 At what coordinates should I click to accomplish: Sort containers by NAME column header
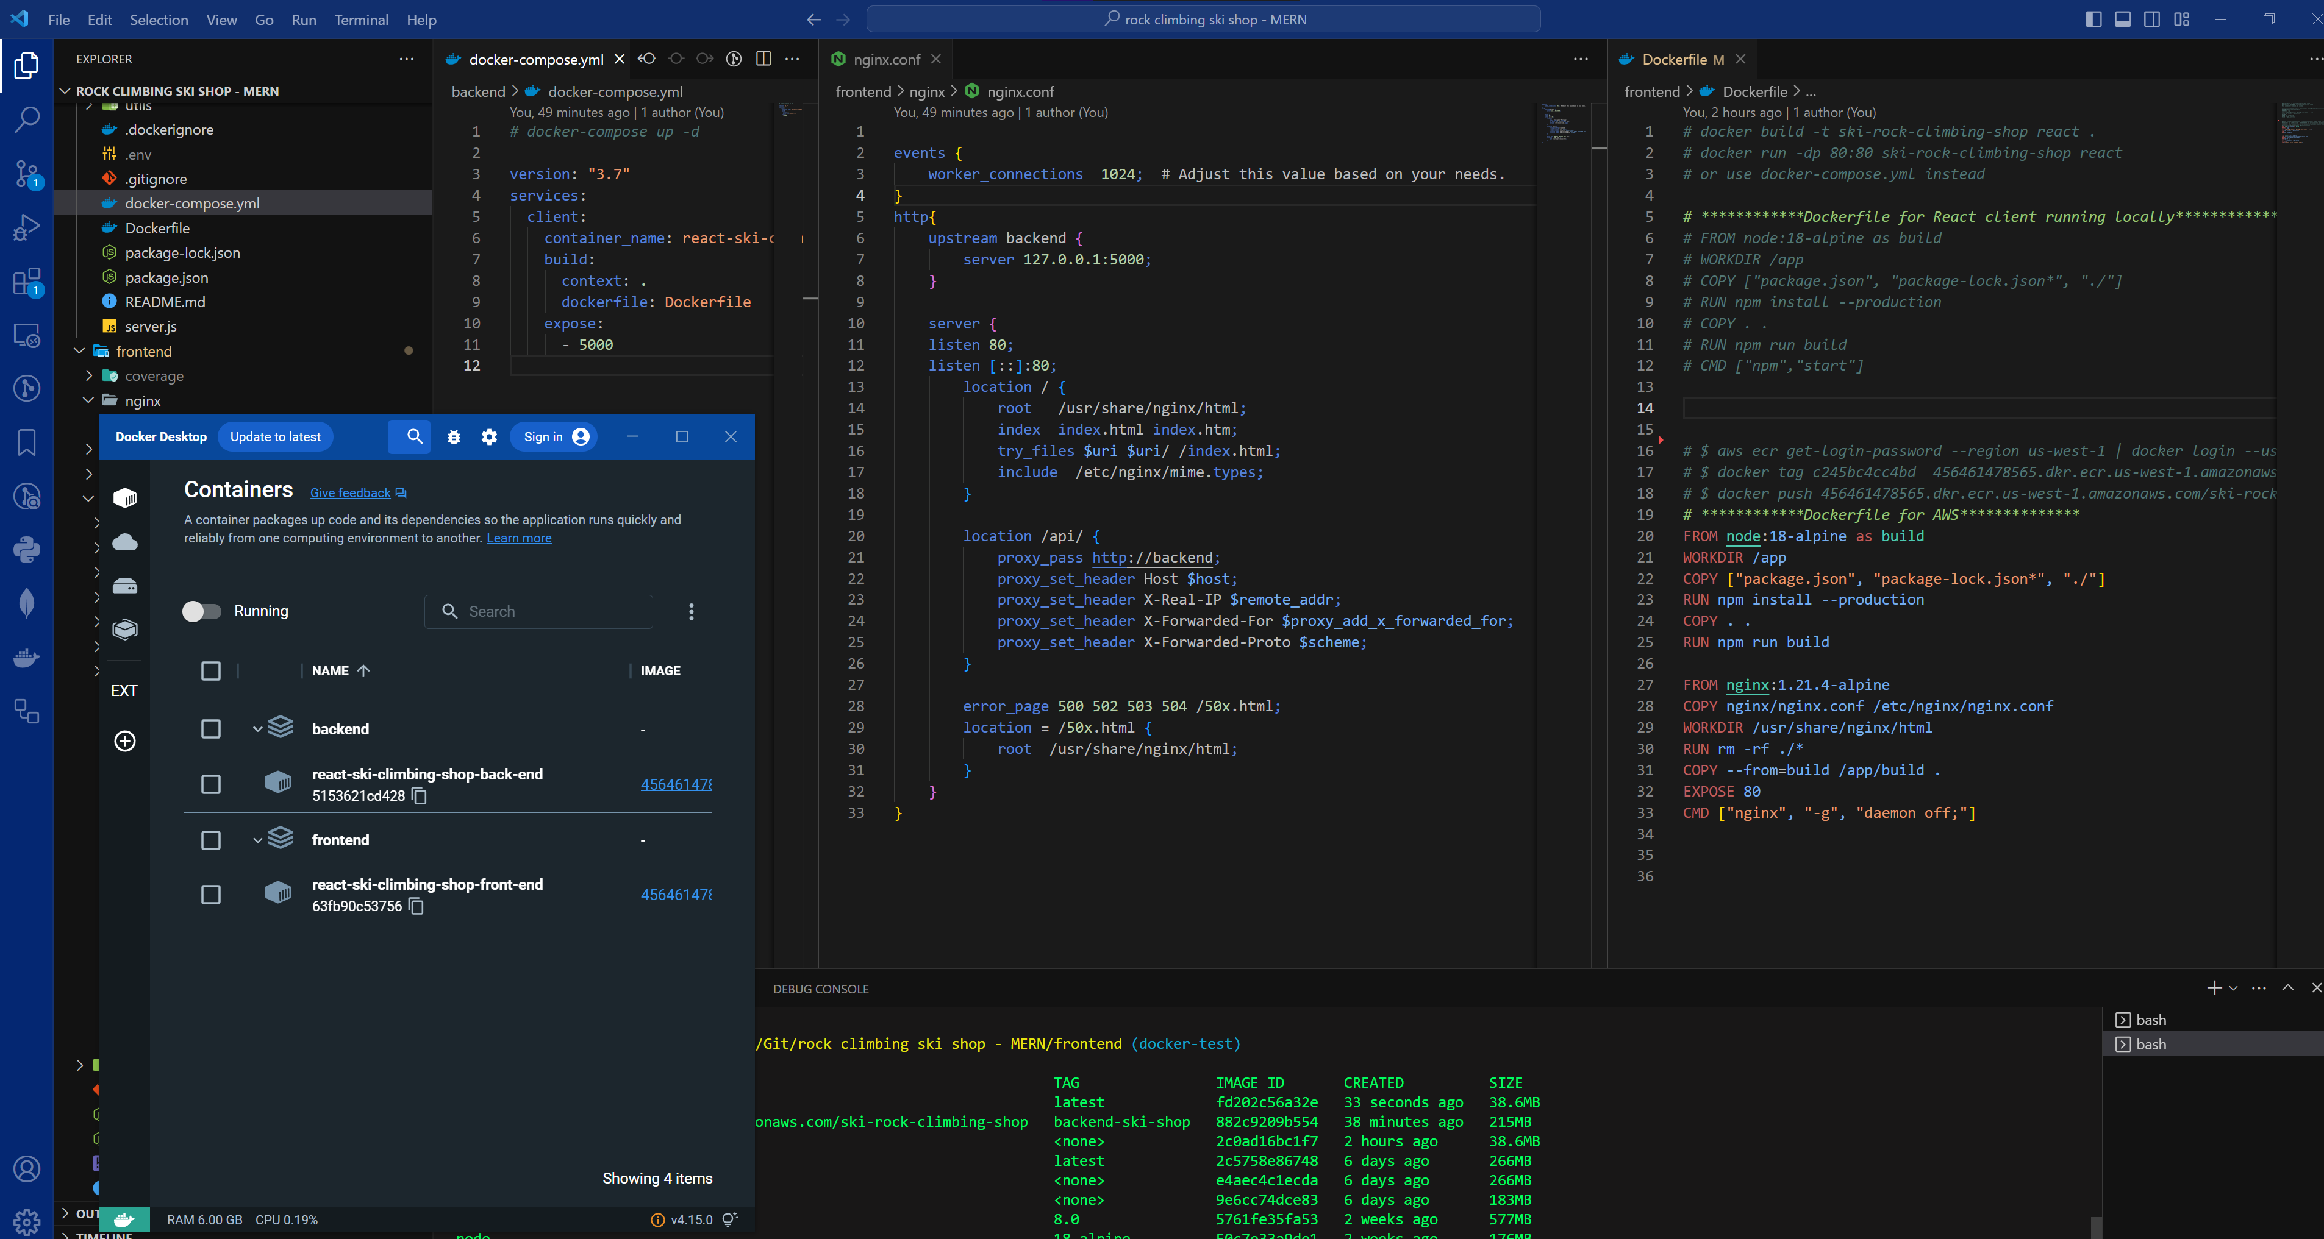click(340, 671)
